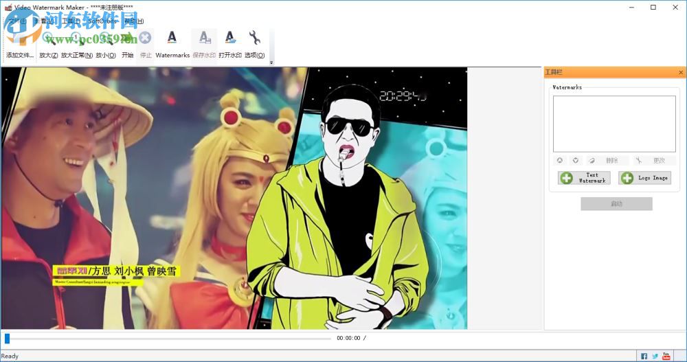This screenshot has height=362, width=687.
Task: Click Save Watermark (保存水印) icon
Action: 204,38
